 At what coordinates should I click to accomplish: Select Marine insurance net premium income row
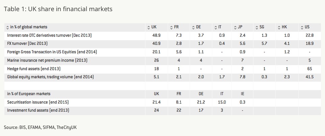point(163,60)
